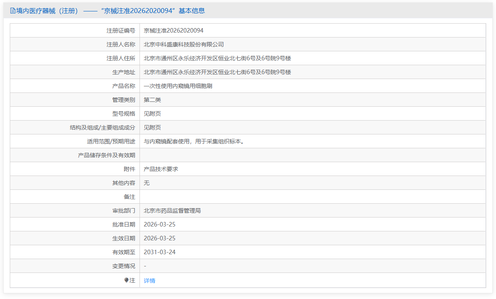Click the 第二类 management category value

(153, 100)
